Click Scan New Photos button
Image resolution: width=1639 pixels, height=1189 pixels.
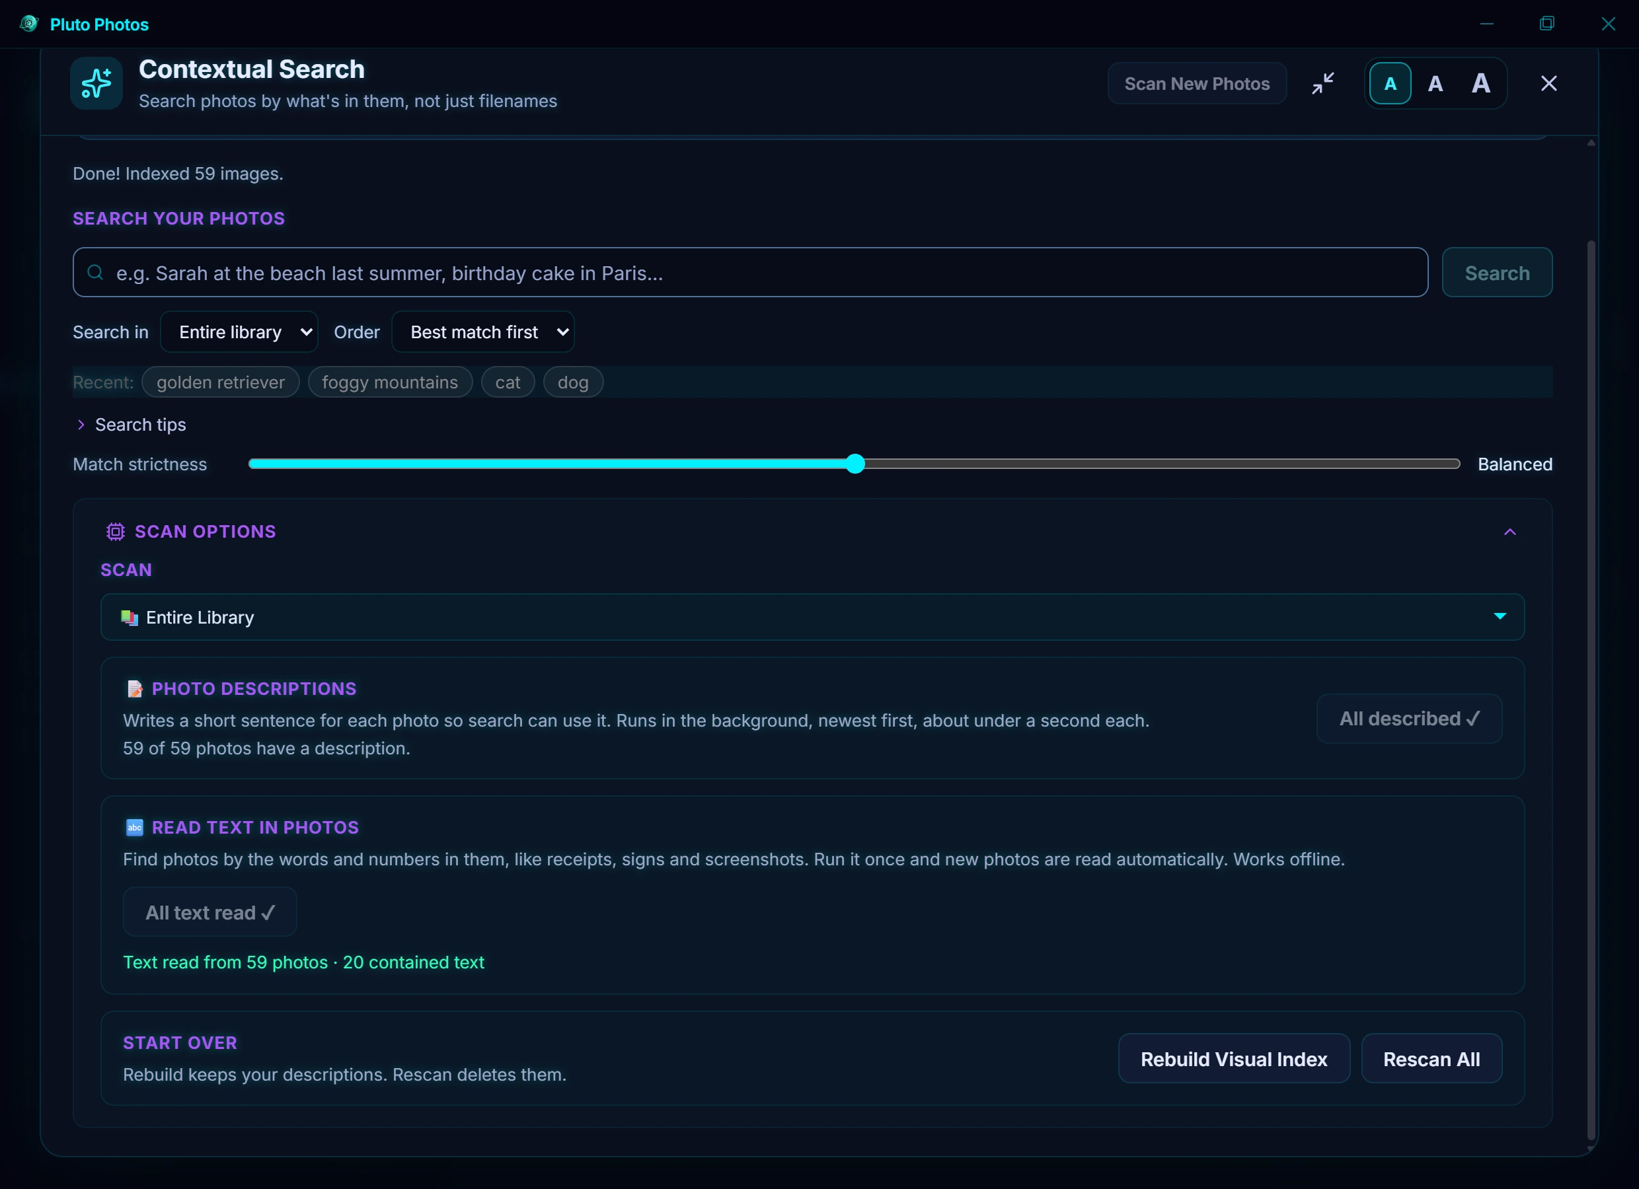[x=1197, y=84]
